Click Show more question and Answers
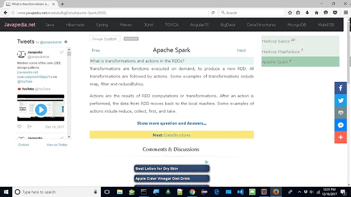Viewport: 351px width, 197px height. (172, 123)
